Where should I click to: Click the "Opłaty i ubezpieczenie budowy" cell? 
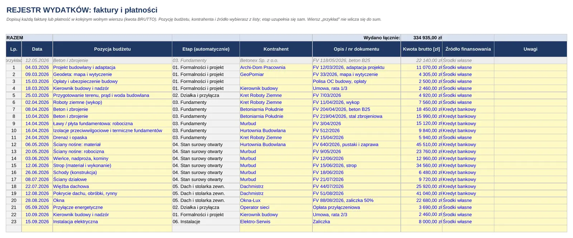[x=112, y=81]
